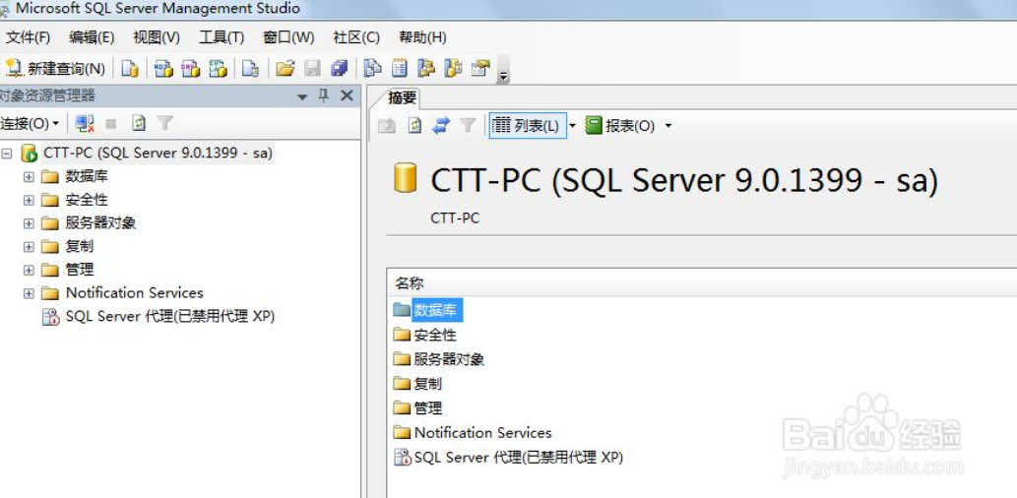
Task: Select SQL Server 代理 in the Summary list
Action: (518, 457)
